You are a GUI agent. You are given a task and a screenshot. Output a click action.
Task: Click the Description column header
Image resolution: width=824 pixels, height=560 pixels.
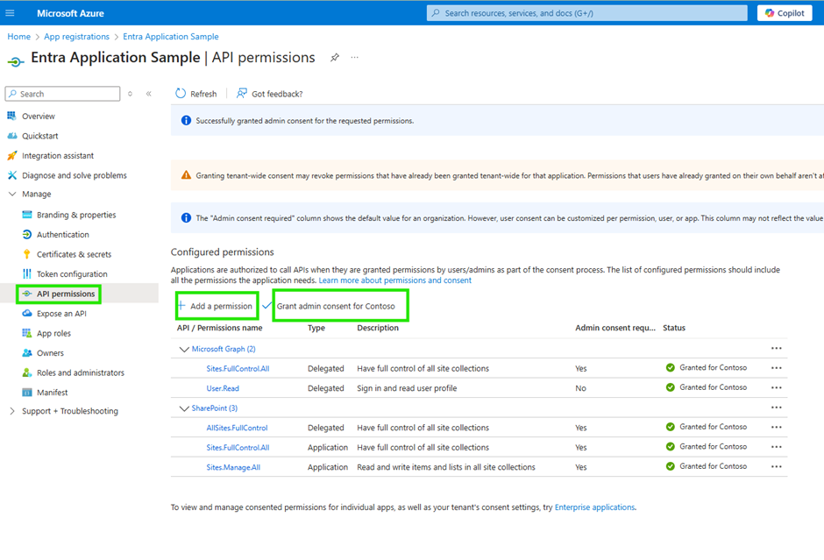[377, 328]
